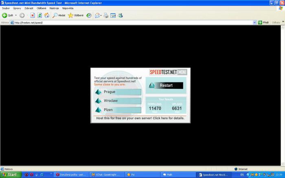Open the Odkazy links toolbar label
This screenshot has width=285, height=178.
(276, 22)
